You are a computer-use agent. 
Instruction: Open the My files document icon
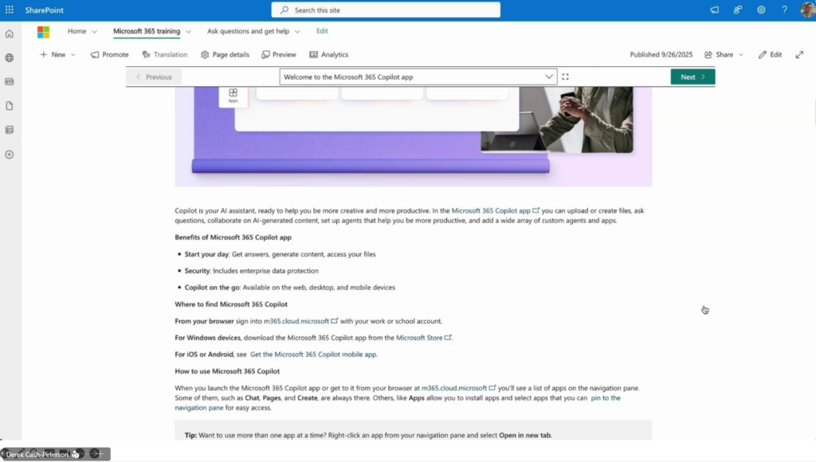[10, 106]
